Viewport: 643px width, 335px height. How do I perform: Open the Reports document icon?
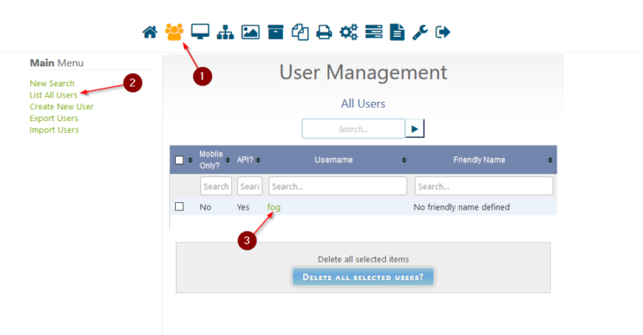[397, 33]
